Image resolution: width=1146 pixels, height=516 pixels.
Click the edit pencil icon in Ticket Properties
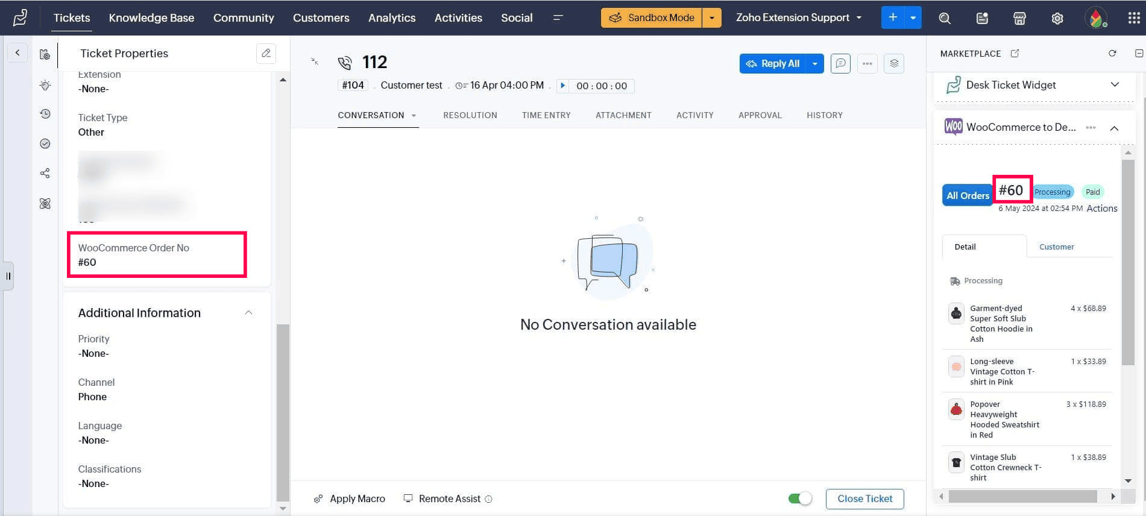pos(266,54)
